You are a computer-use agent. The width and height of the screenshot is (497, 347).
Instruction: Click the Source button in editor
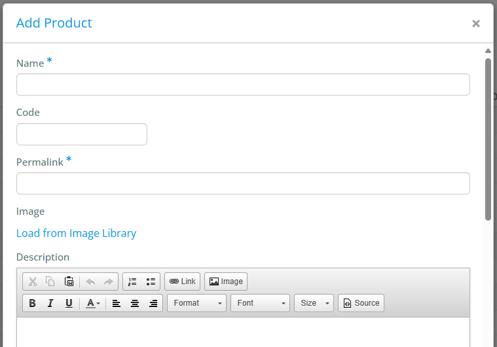[x=361, y=303]
